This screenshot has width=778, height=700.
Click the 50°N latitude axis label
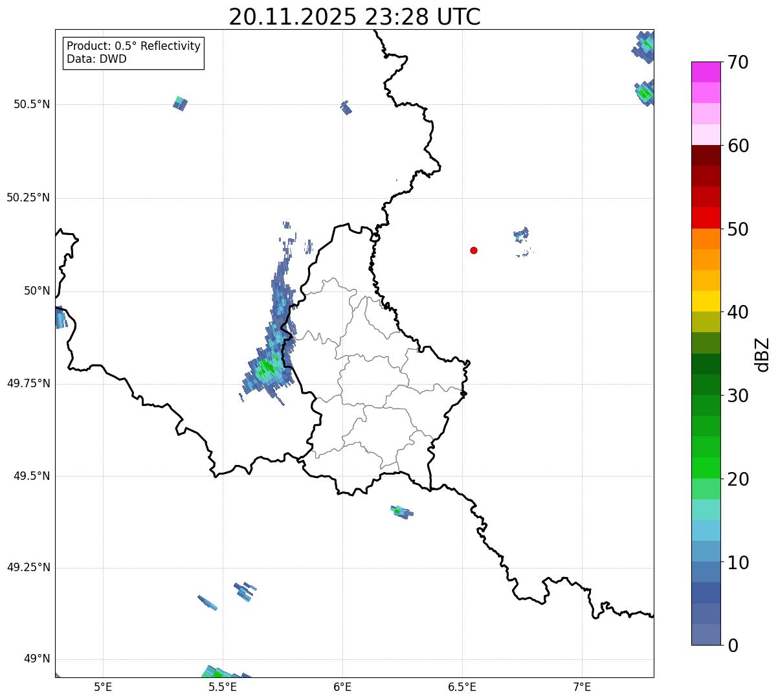[x=37, y=291]
